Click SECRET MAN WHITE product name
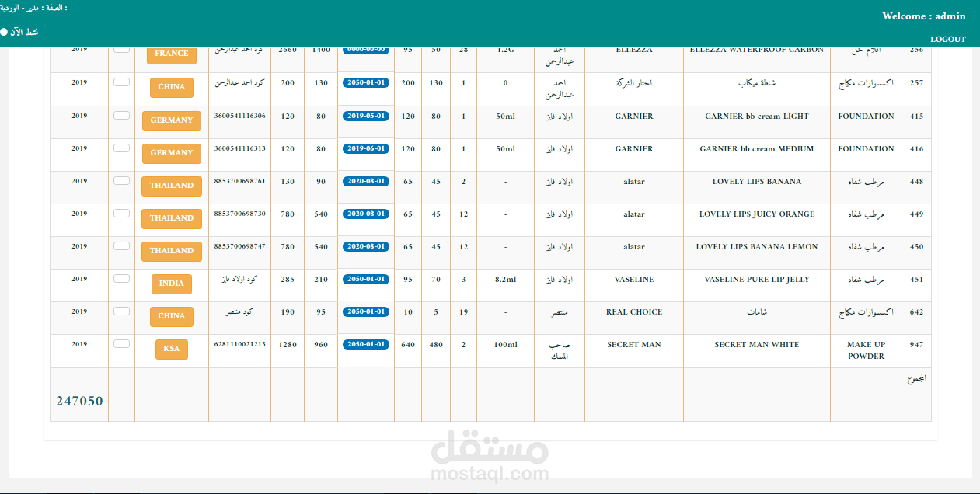The height and width of the screenshot is (494, 980). tap(757, 345)
